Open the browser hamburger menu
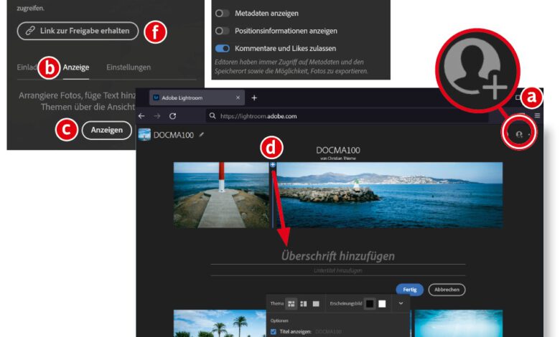Image resolution: width=560 pixels, height=337 pixels. coord(537,115)
